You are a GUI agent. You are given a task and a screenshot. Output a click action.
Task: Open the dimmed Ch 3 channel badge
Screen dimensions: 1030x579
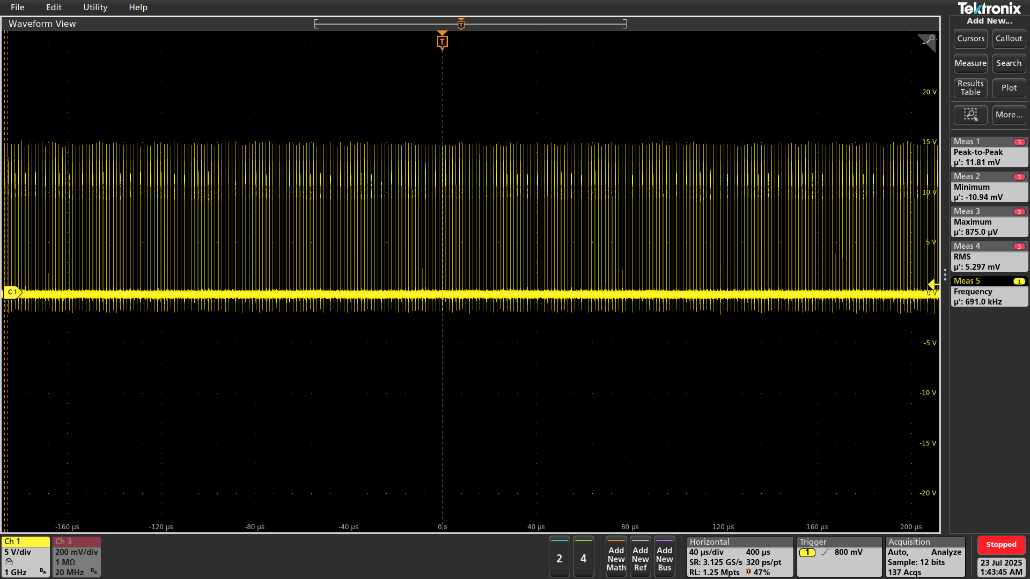[x=76, y=556]
